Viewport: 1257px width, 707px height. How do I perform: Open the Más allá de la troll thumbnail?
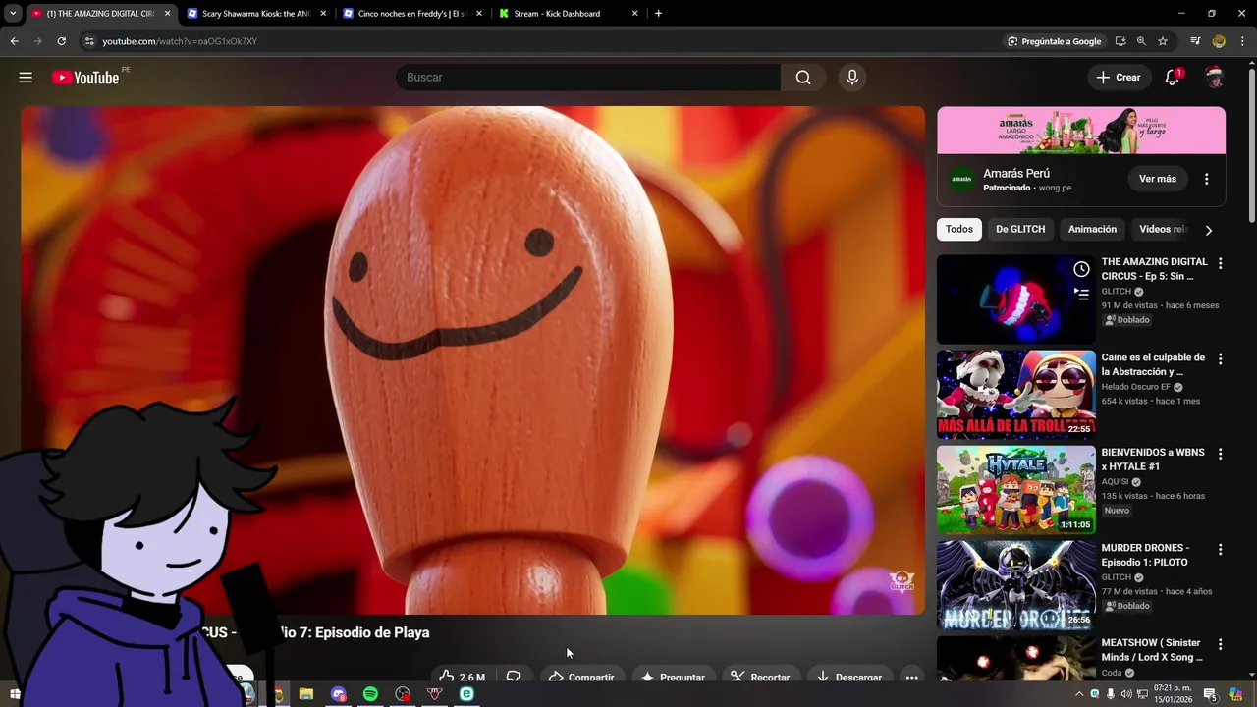1016,395
